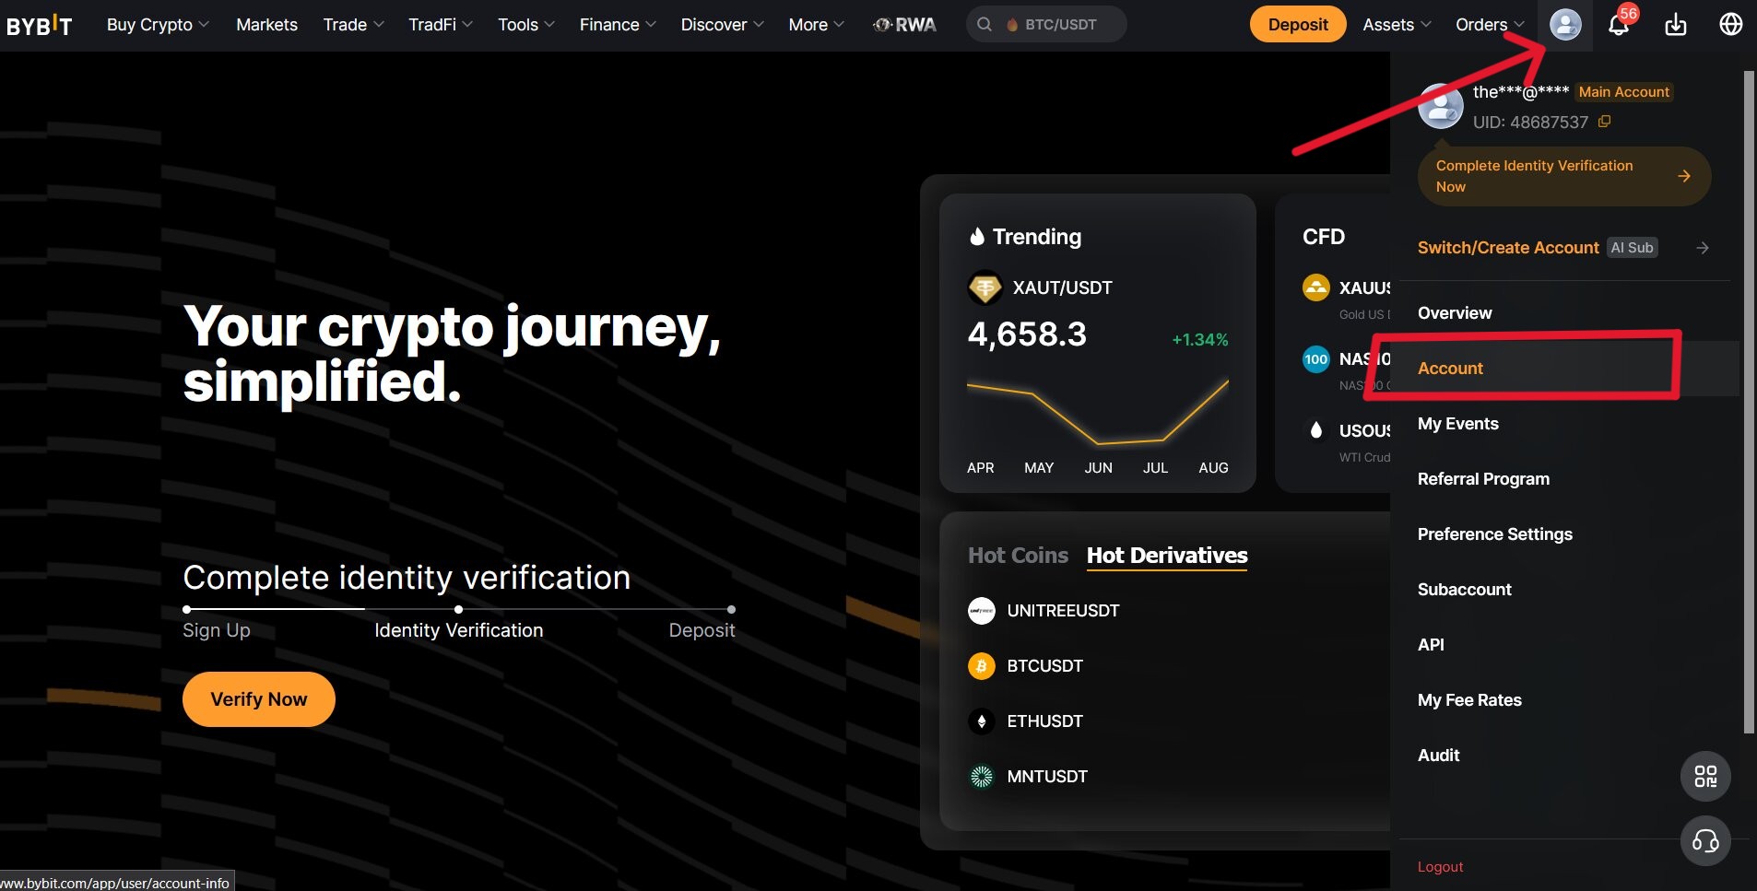The height and width of the screenshot is (891, 1757).
Task: Click the BTCUSDT bitcoin icon
Action: point(982,666)
